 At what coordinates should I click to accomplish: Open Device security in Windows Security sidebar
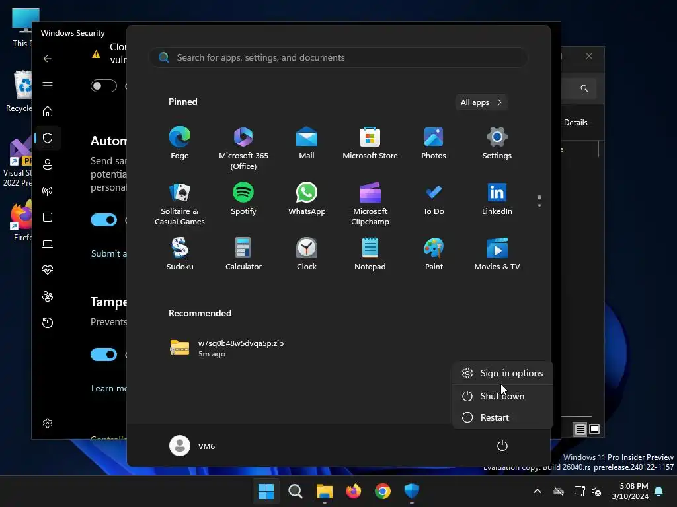coord(48,244)
